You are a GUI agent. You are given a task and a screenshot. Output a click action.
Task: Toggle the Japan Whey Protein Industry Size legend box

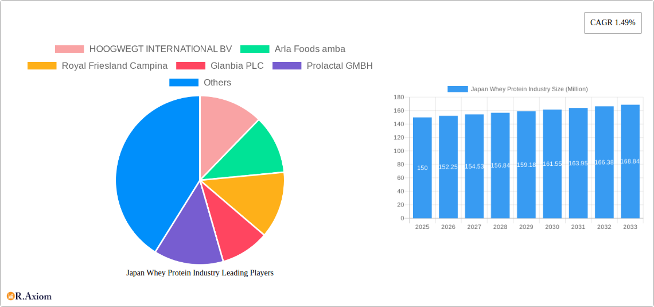click(458, 89)
